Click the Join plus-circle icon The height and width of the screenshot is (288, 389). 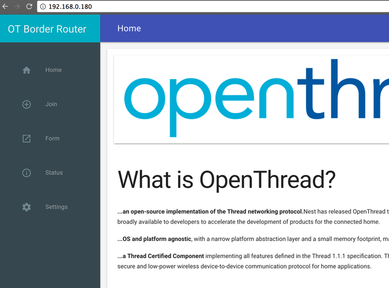pos(27,104)
